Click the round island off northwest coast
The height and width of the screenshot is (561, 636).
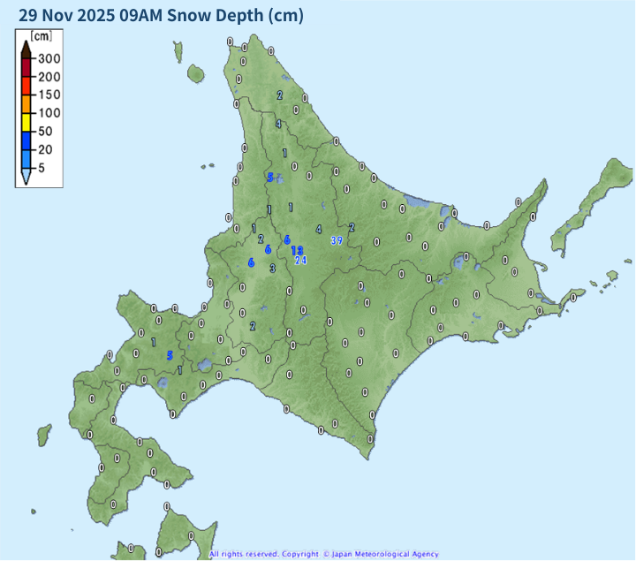click(195, 73)
